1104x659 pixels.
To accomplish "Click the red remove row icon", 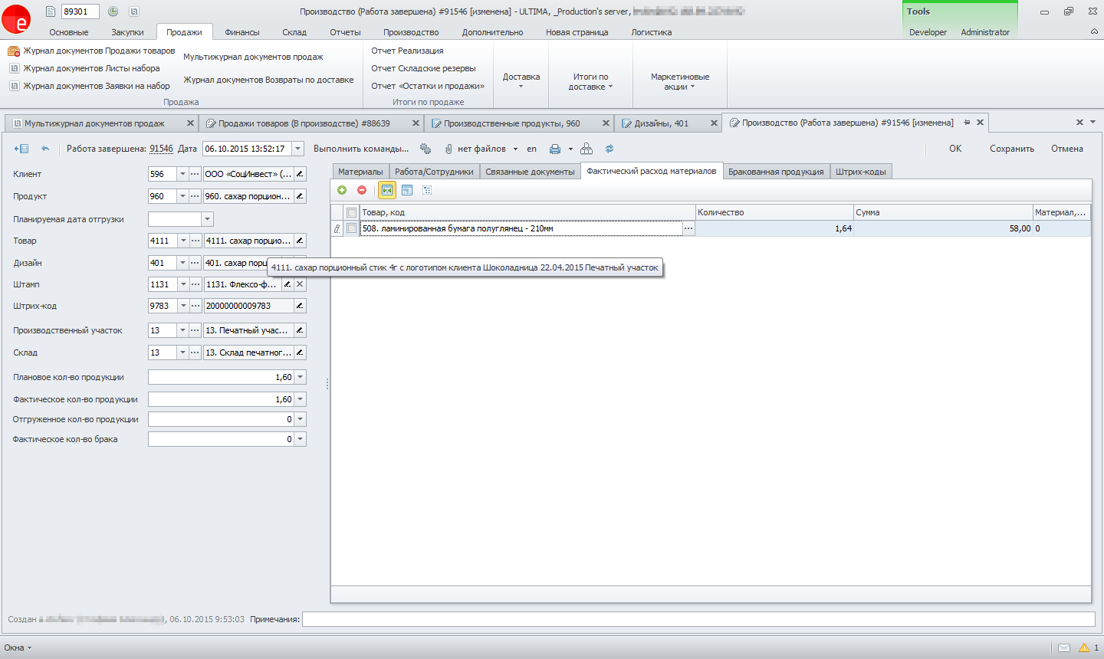I will point(362,190).
